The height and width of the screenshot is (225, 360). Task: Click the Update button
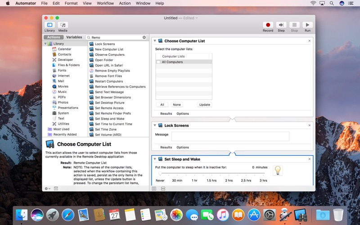tap(204, 104)
